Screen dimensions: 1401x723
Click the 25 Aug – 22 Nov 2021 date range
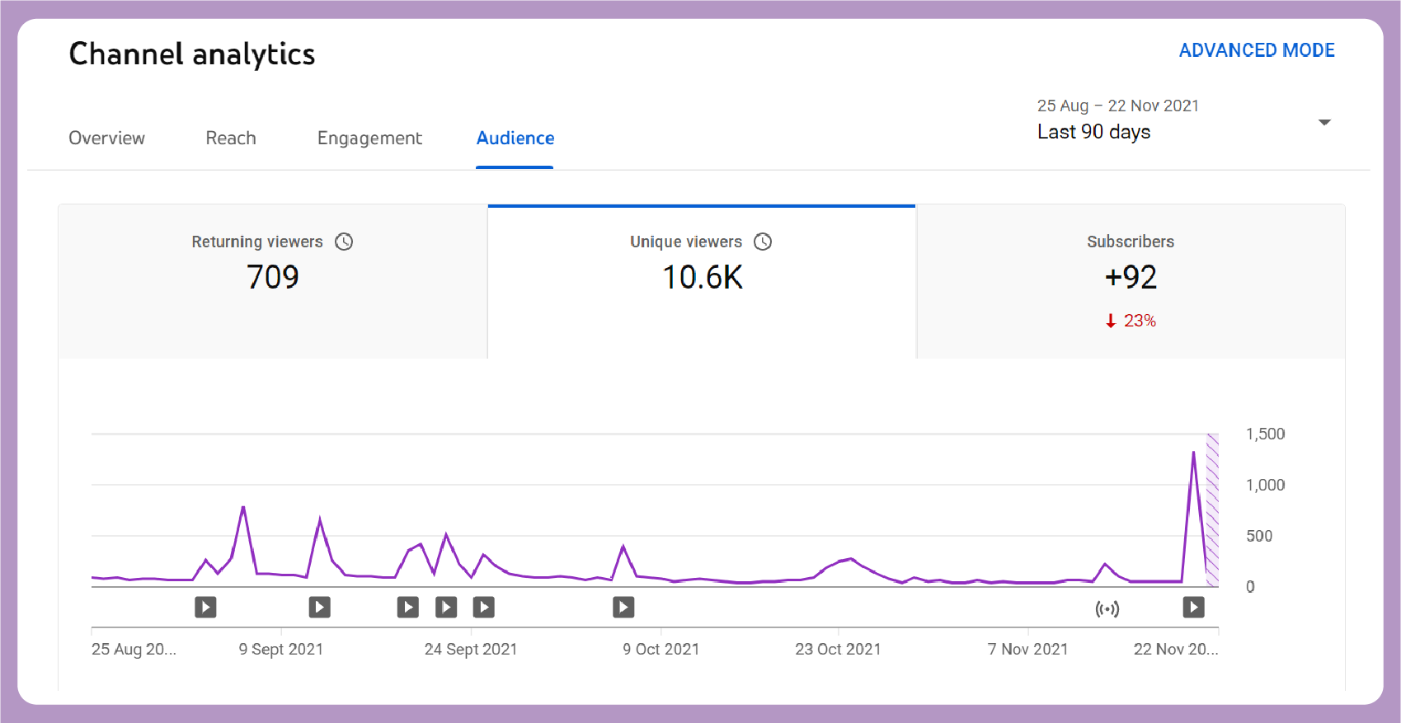point(1117,106)
